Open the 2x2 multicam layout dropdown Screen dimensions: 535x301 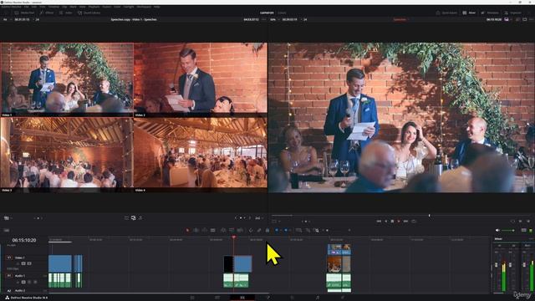(x=259, y=217)
